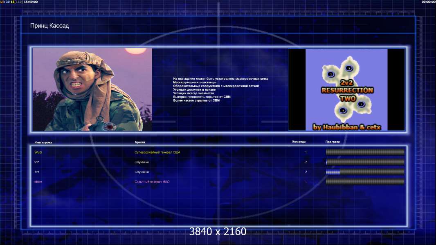Click the loading progress bar for player 911
The image size is (436, 245).
[365, 162]
